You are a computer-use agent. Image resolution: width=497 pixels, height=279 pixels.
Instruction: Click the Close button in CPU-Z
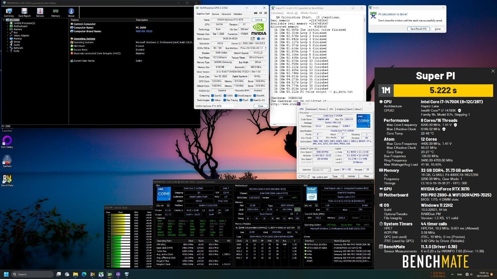(x=366, y=176)
